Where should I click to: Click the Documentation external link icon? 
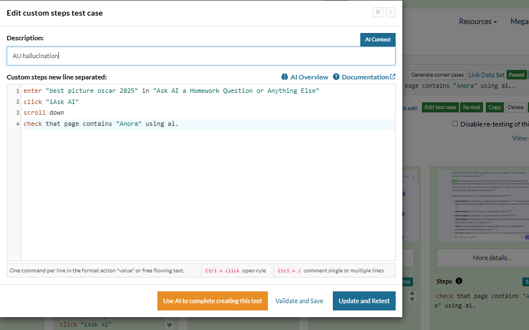392,77
